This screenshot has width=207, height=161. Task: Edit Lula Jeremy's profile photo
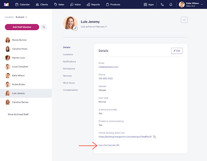(75, 28)
